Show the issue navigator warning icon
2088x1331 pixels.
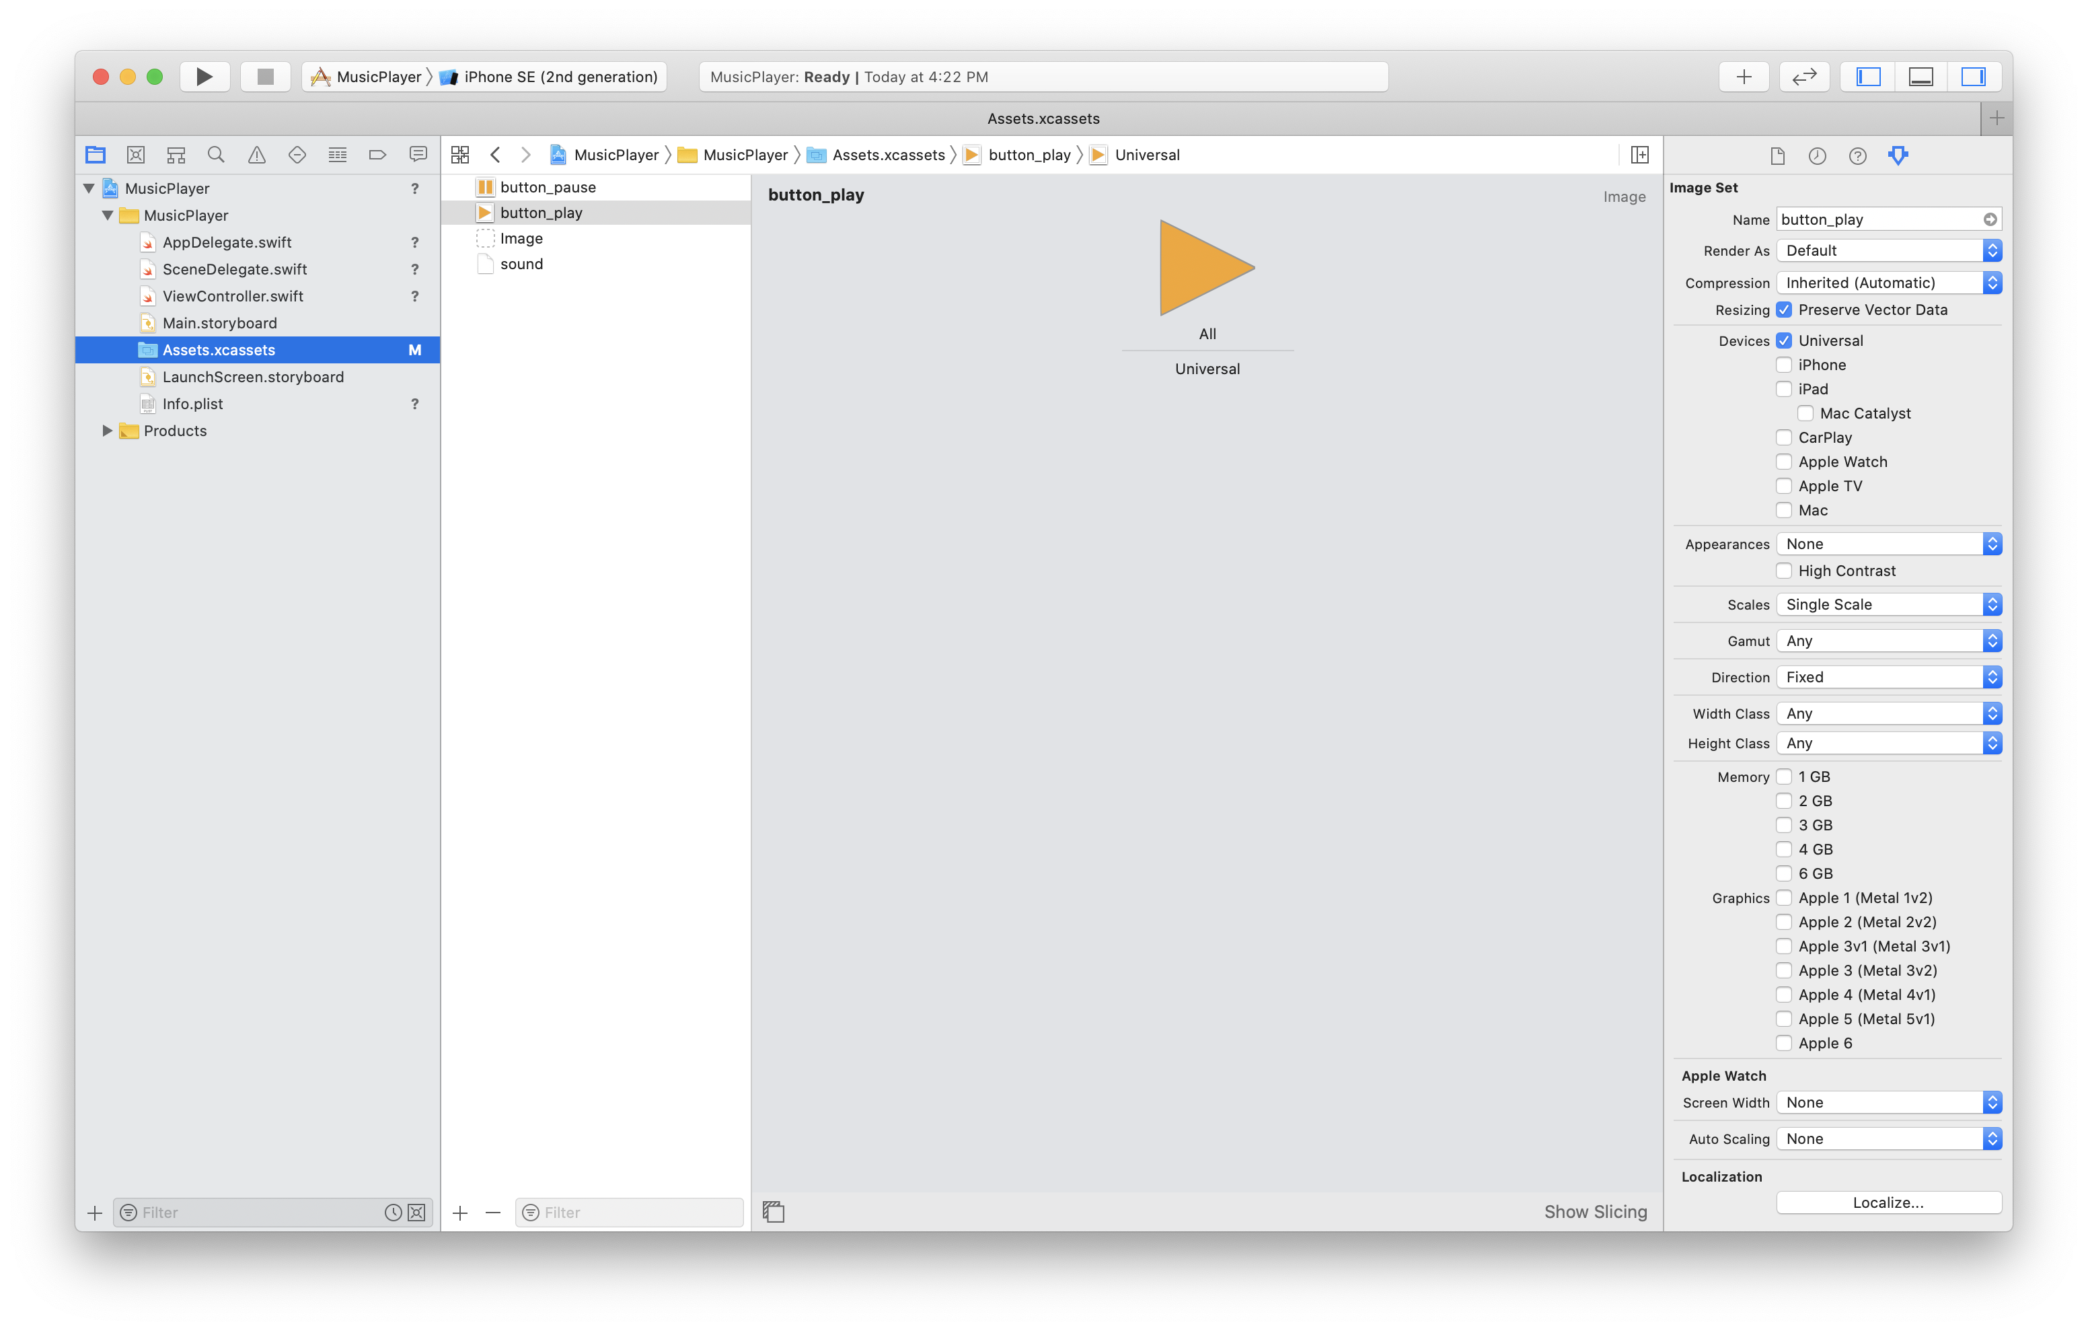click(257, 155)
